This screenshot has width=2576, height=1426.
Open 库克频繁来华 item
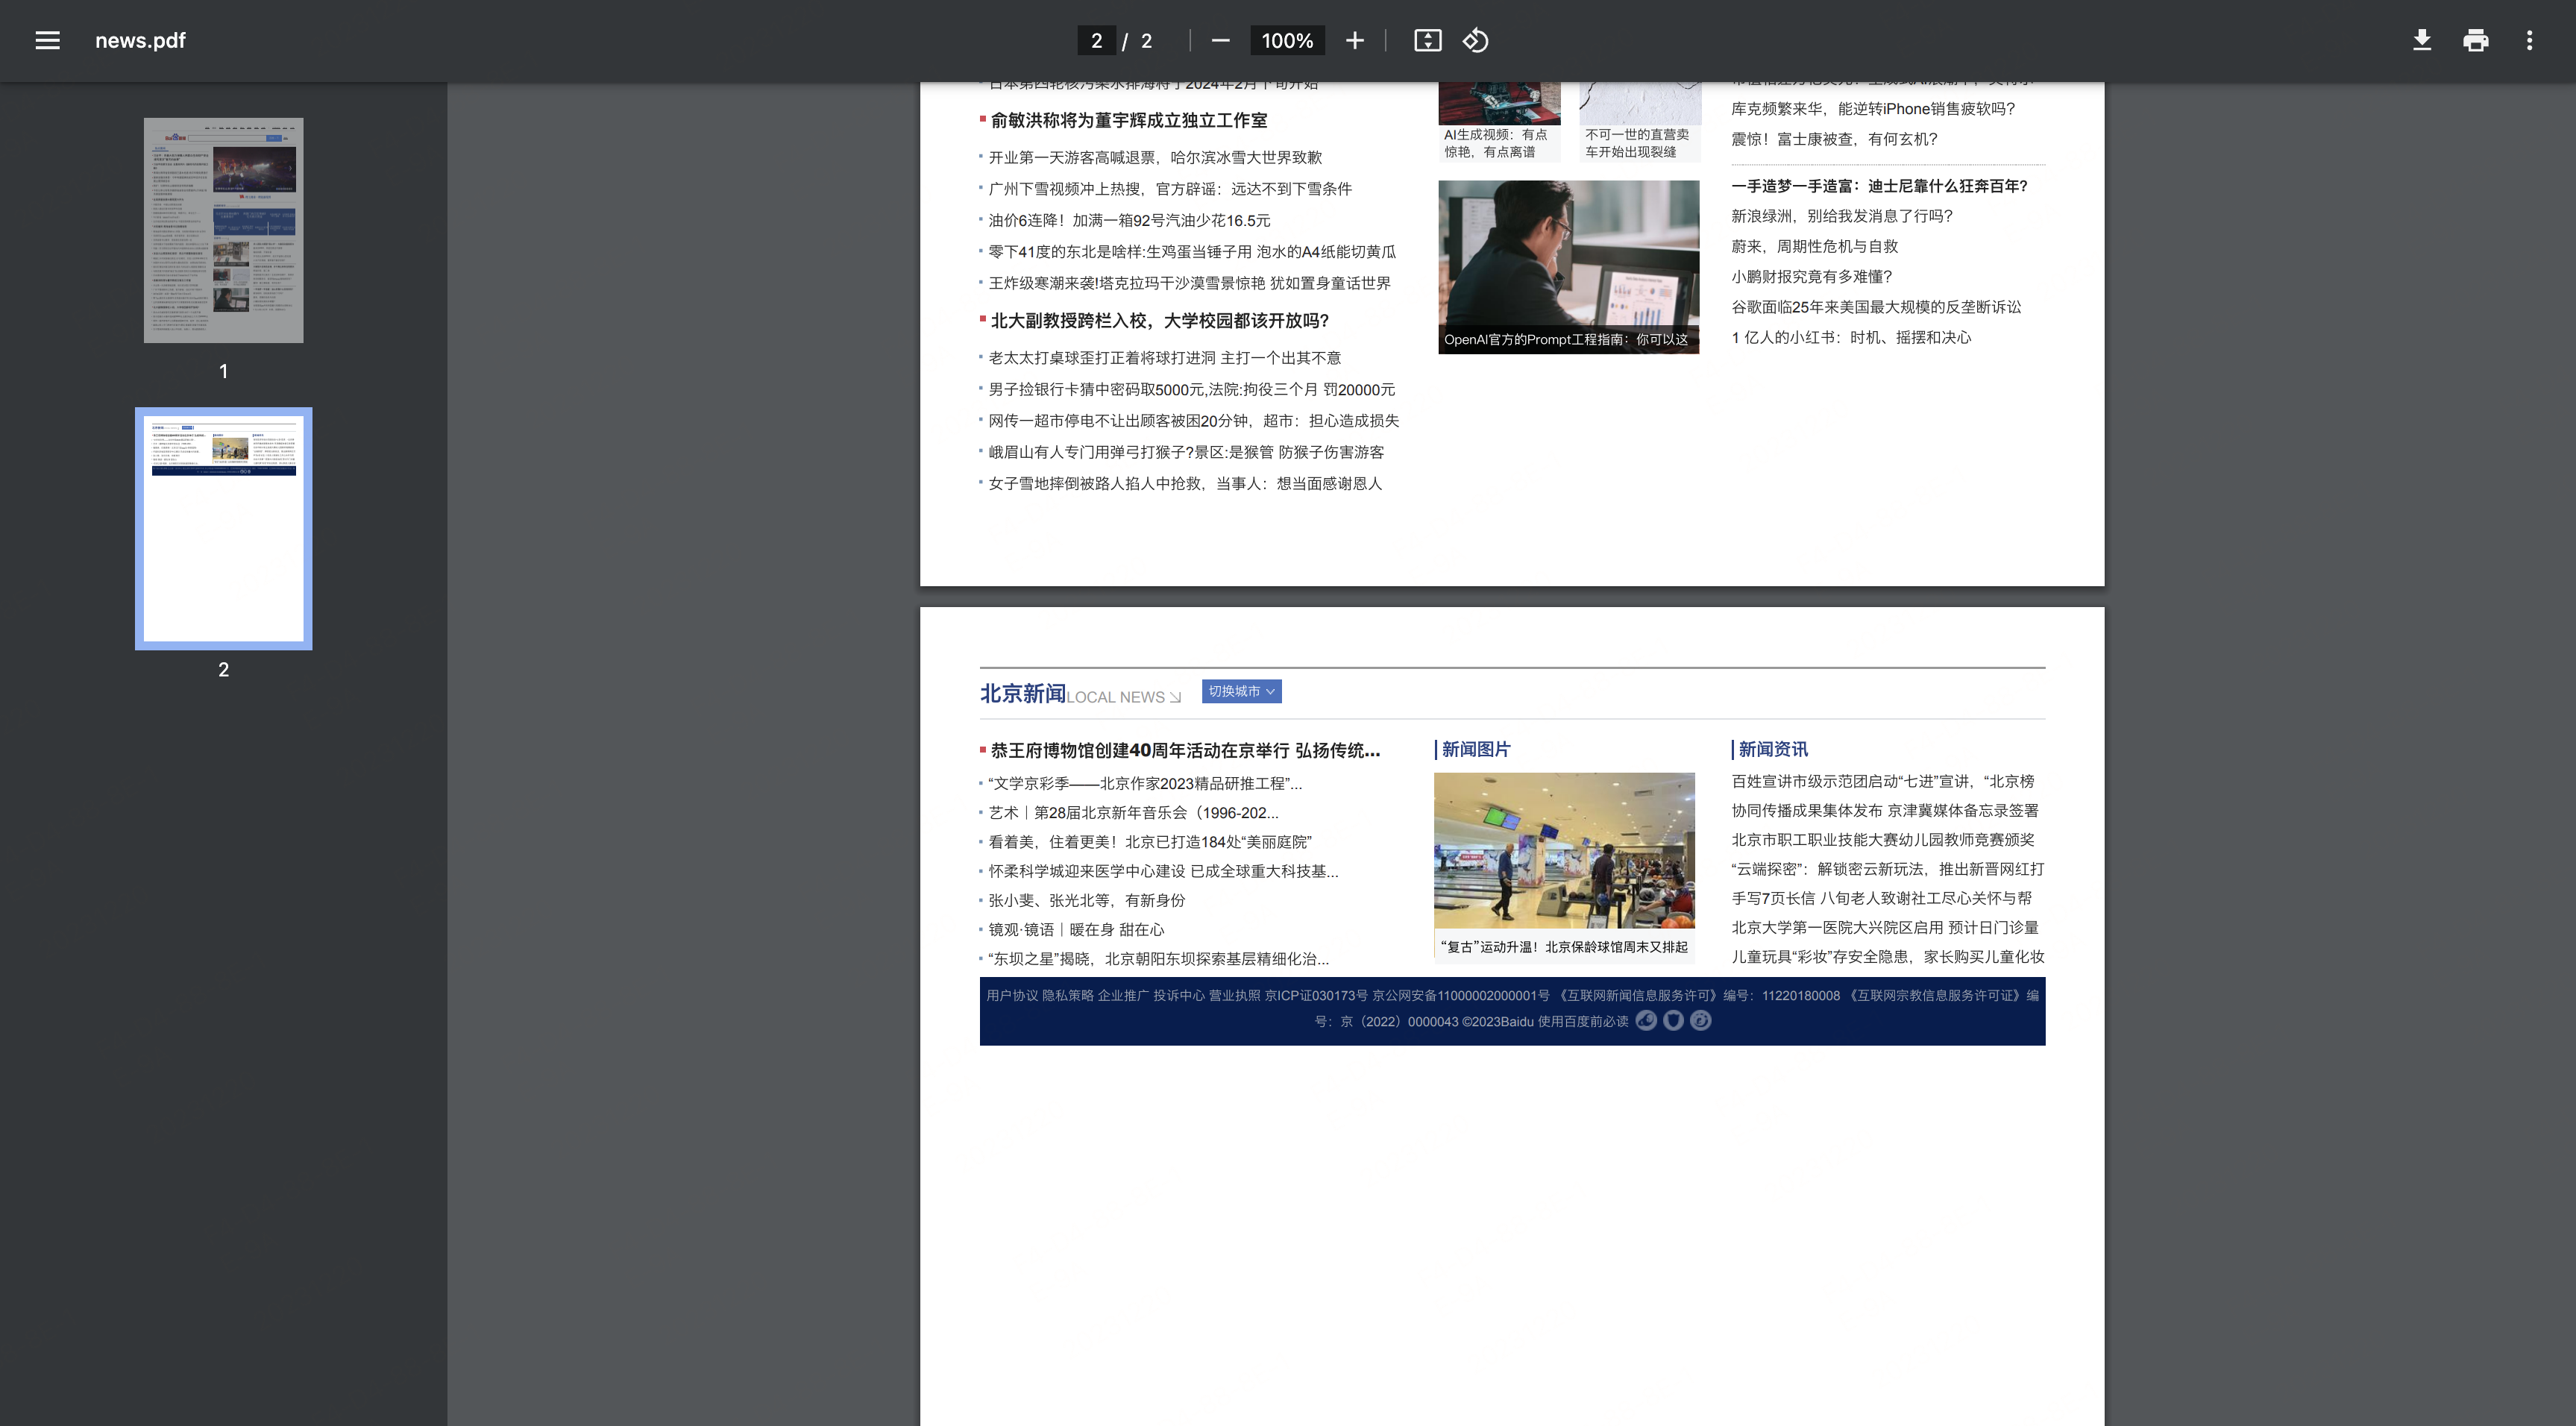click(x=1873, y=109)
